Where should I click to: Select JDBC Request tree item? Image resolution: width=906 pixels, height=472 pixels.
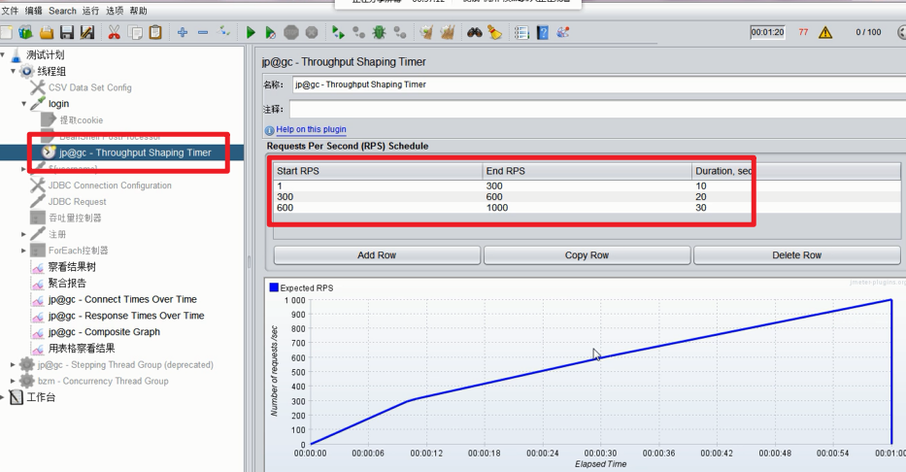point(78,202)
